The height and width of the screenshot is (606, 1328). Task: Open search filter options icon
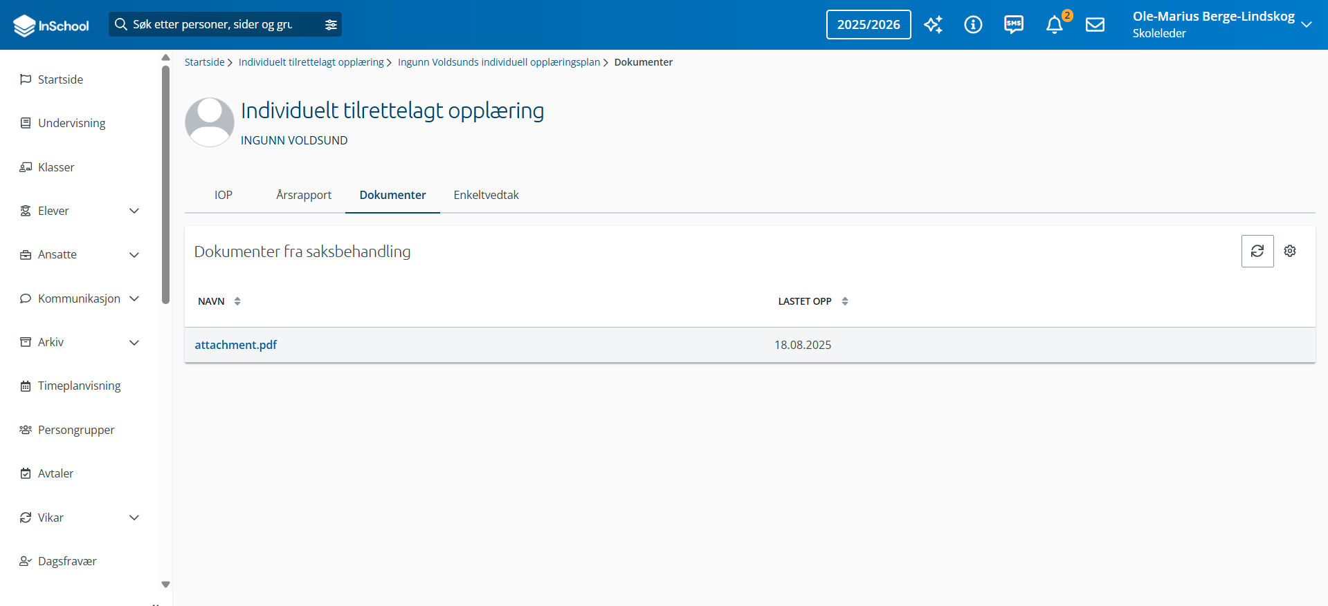pos(331,25)
